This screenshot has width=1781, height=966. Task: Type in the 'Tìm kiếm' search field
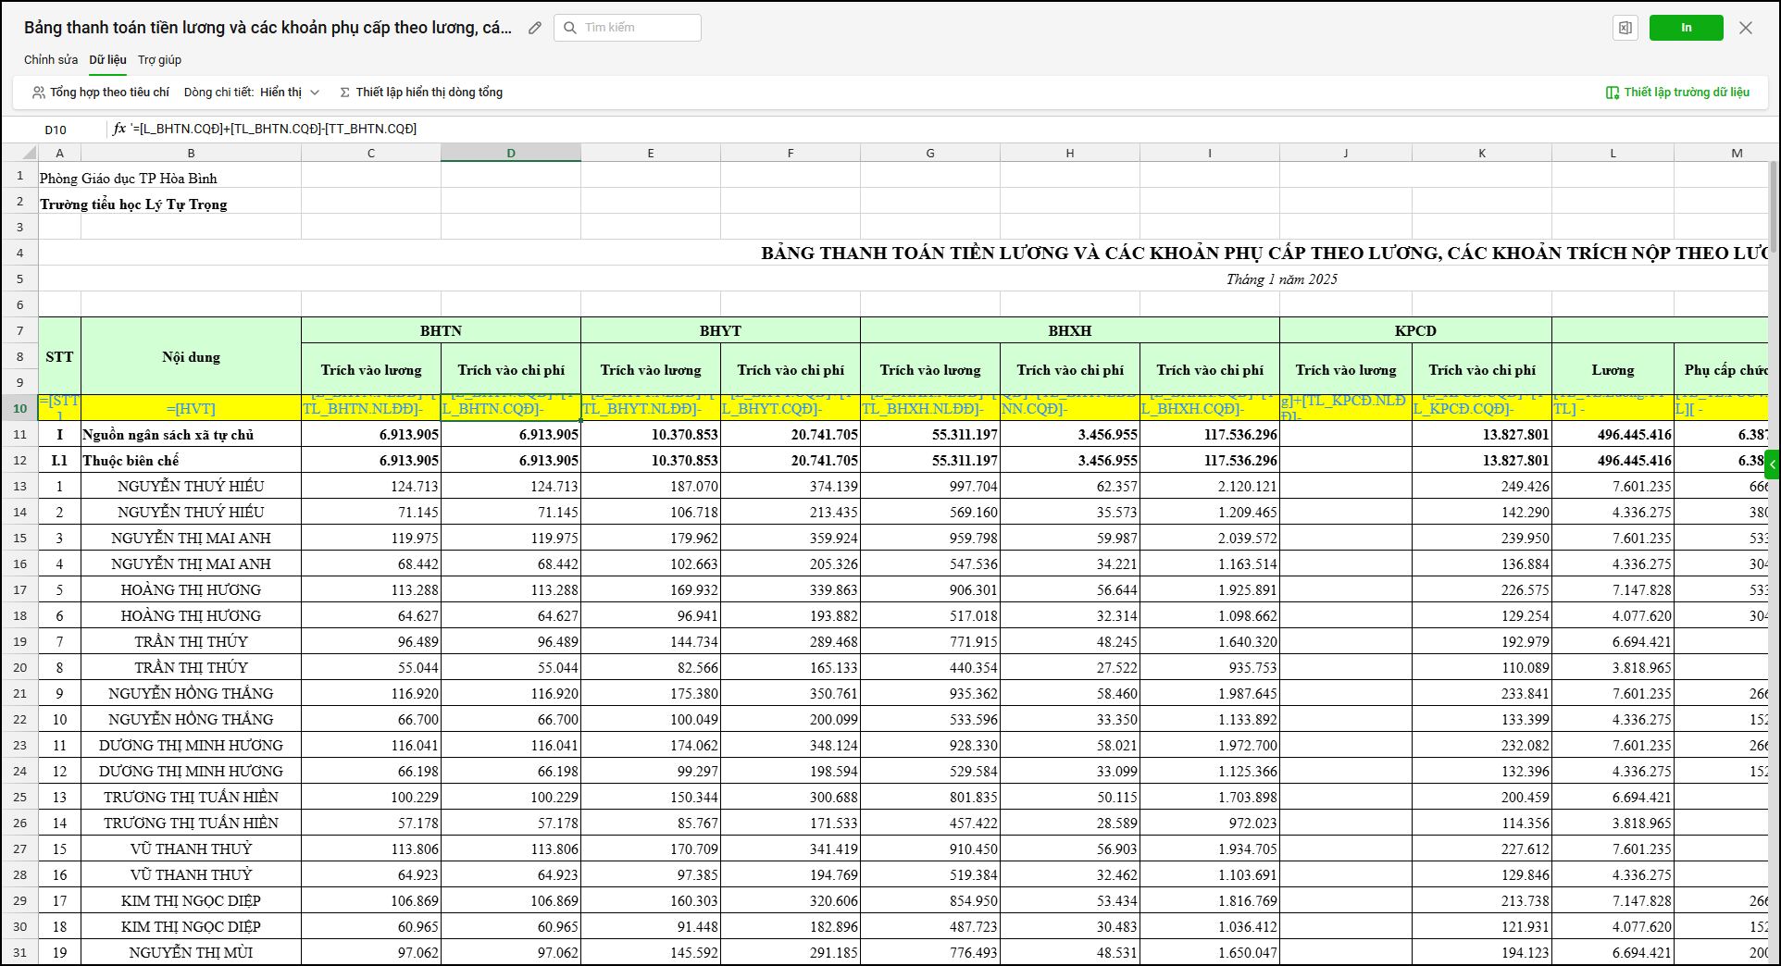point(639,28)
